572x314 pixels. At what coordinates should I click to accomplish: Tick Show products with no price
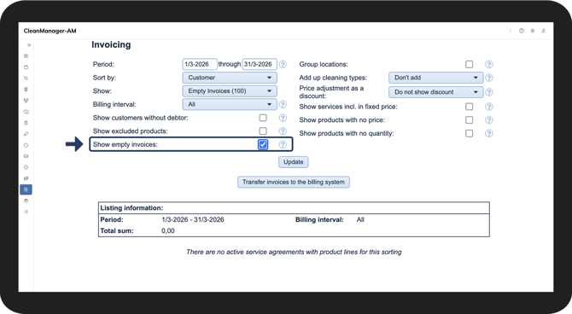470,120
